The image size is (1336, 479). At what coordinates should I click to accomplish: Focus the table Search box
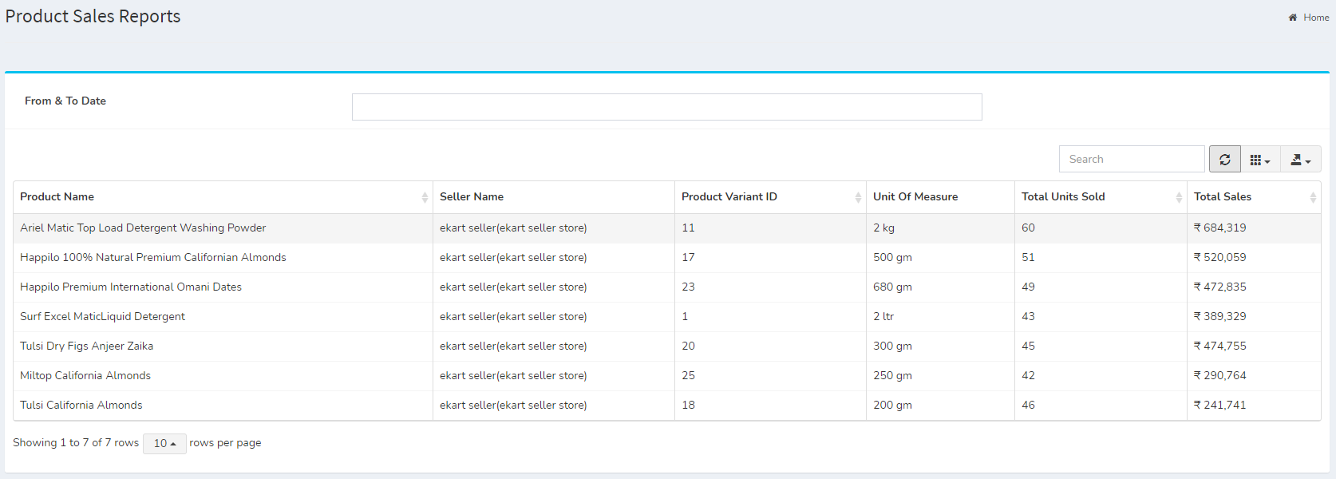(1132, 159)
